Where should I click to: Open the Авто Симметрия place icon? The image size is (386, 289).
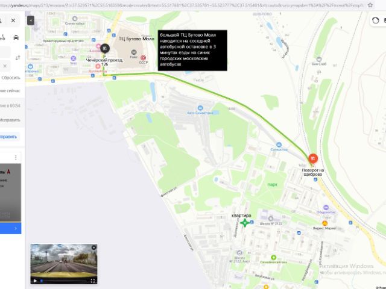pyautogui.click(x=200, y=108)
